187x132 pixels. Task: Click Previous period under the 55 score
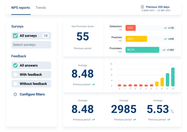[x=83, y=48]
